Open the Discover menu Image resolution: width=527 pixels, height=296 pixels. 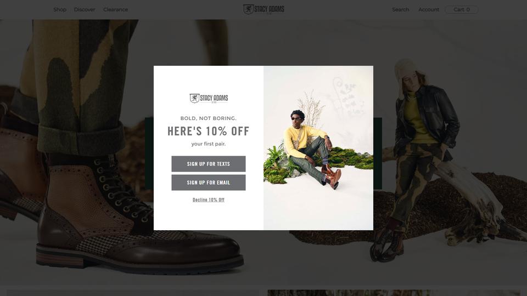coord(85,10)
